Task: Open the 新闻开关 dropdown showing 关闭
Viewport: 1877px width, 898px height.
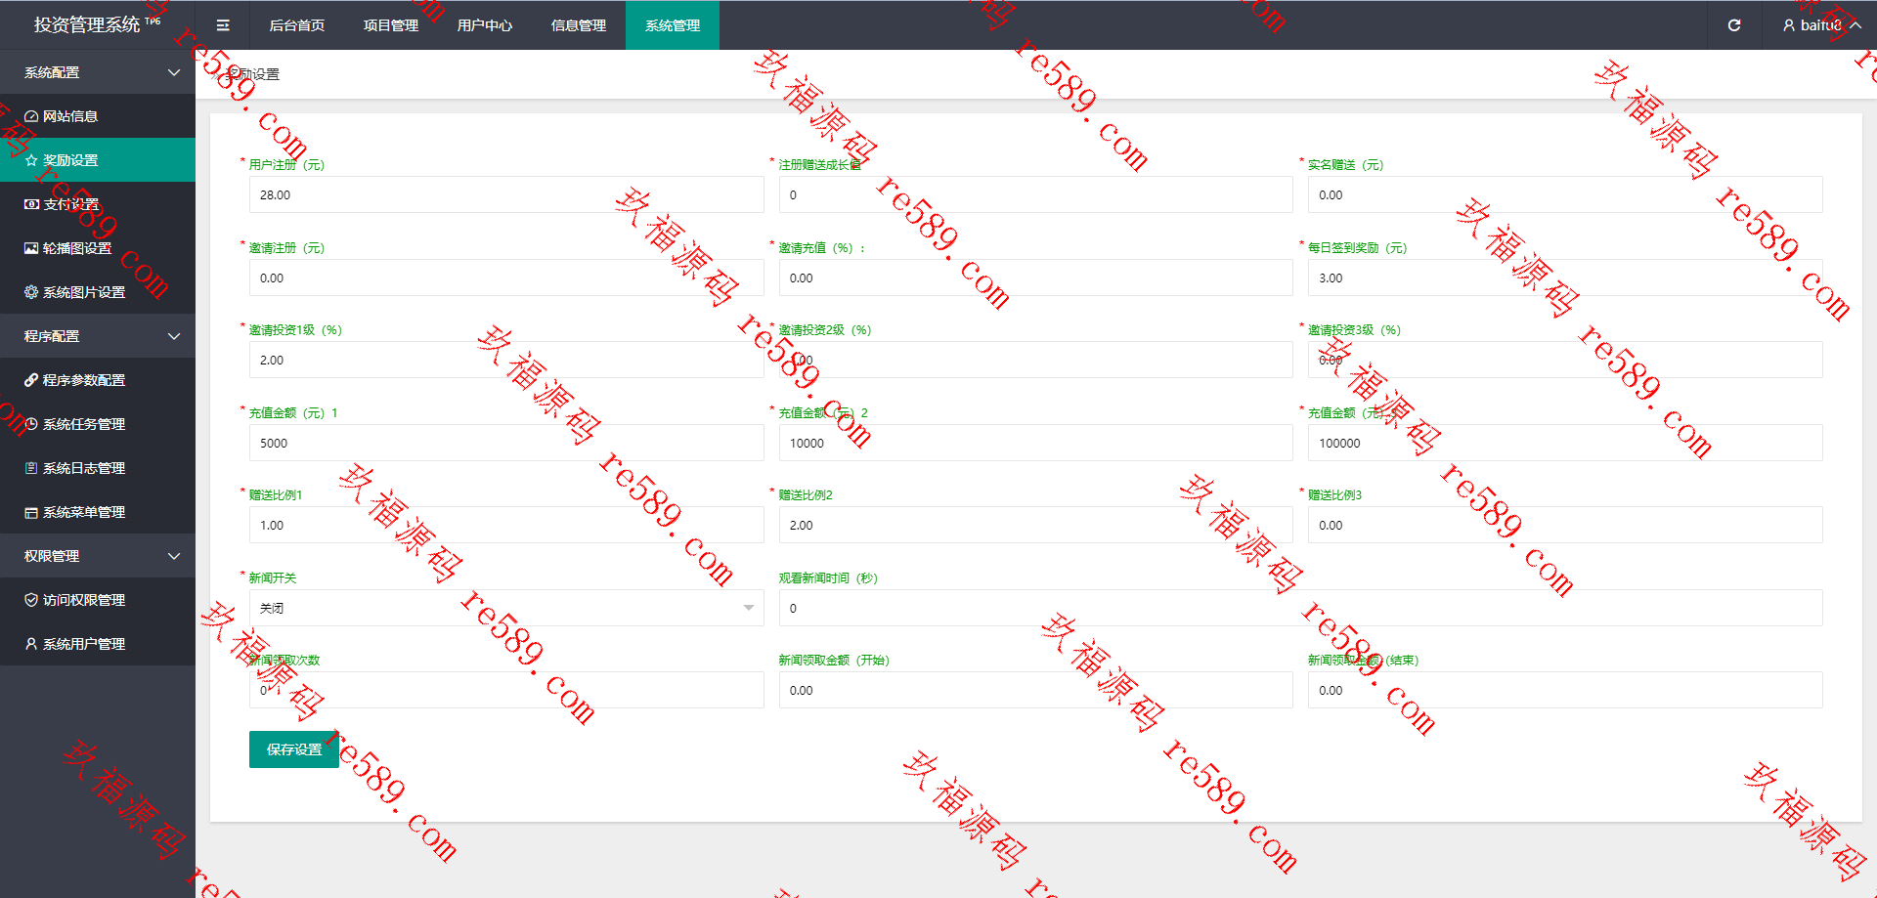Action: coord(506,608)
